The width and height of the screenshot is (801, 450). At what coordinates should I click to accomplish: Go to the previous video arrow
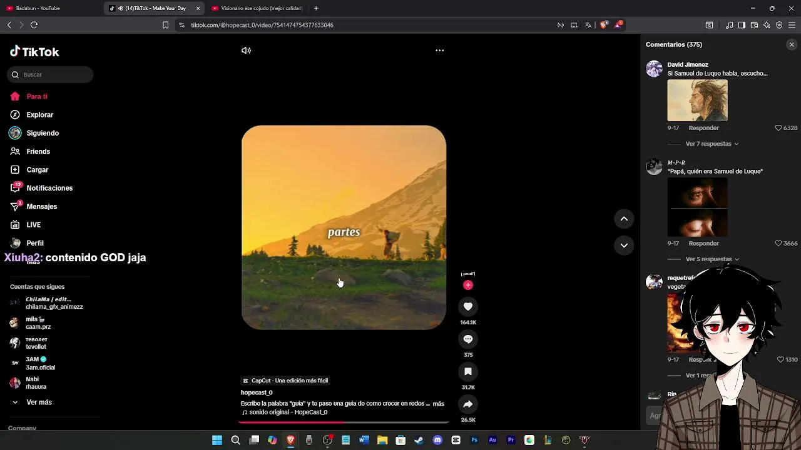624,219
